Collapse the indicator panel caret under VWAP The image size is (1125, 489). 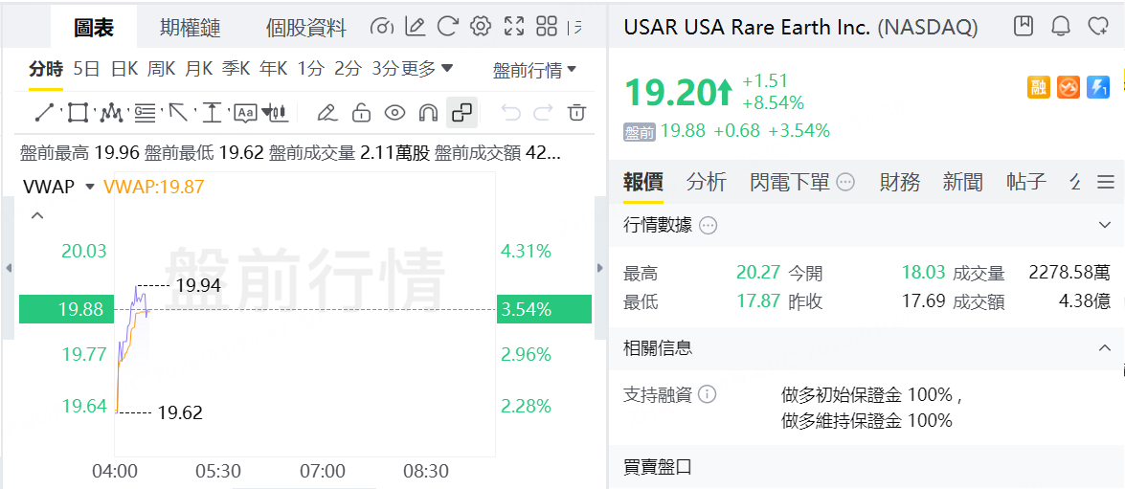37,215
